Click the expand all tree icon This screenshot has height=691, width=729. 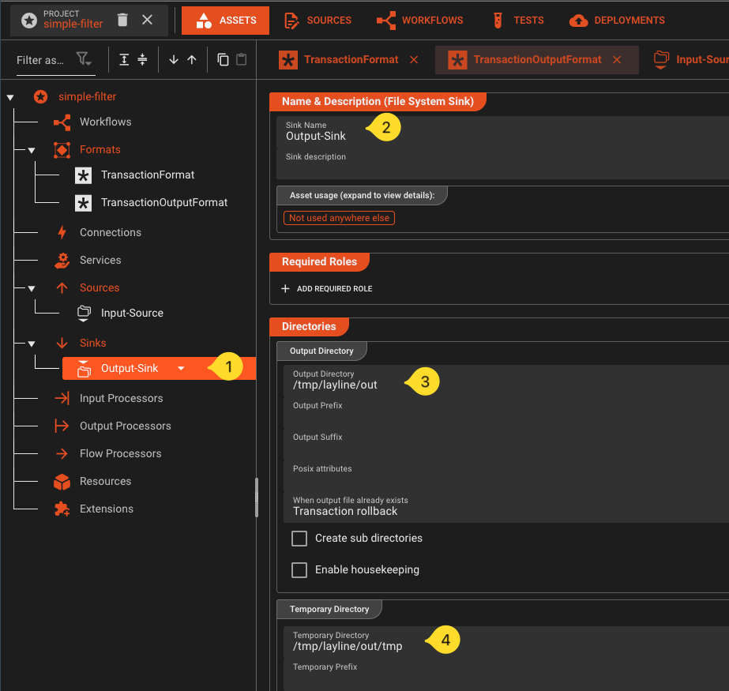click(x=124, y=60)
